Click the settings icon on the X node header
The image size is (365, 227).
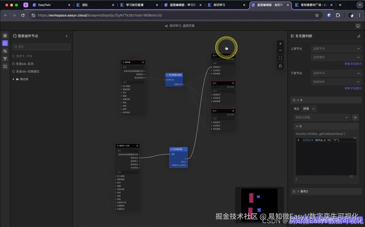[233, 83]
